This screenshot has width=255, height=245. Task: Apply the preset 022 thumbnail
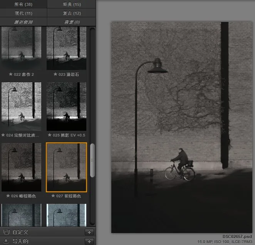coord(21,48)
